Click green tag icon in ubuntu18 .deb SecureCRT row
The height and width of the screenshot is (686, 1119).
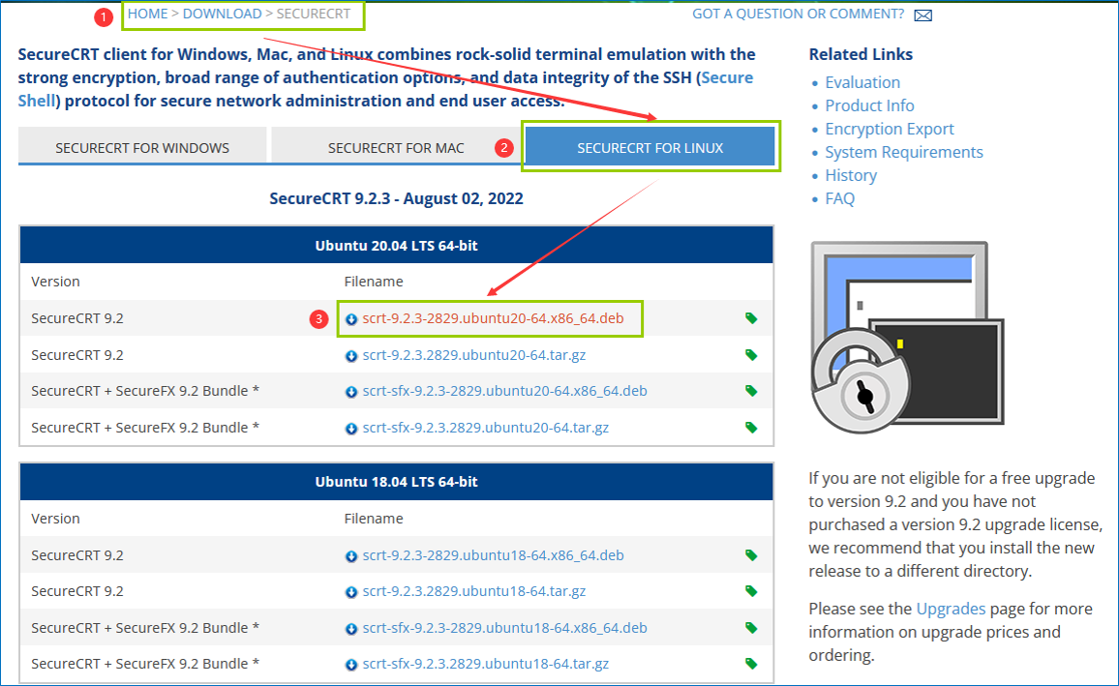[x=751, y=554]
